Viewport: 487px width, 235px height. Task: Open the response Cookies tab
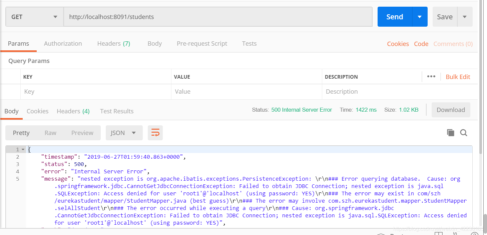pos(37,111)
